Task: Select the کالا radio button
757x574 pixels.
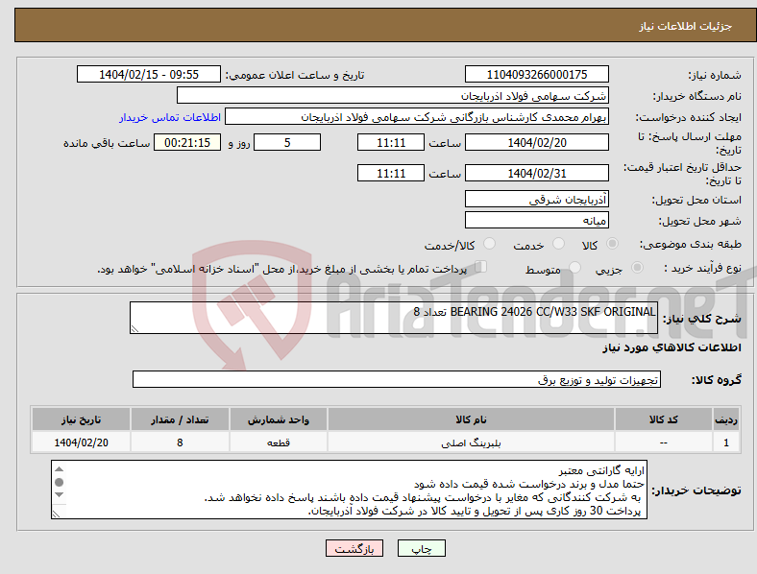Action: point(612,244)
